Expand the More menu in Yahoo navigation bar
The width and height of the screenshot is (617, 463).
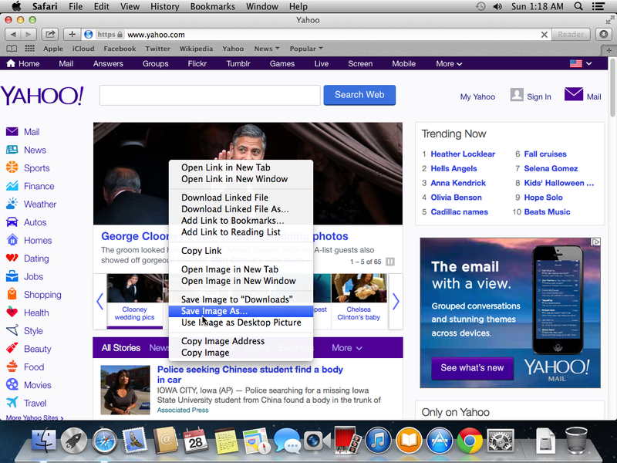pyautogui.click(x=449, y=64)
